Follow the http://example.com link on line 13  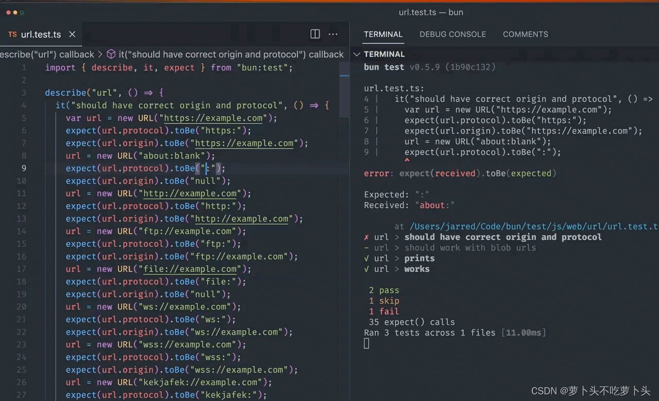pyautogui.click(x=242, y=219)
